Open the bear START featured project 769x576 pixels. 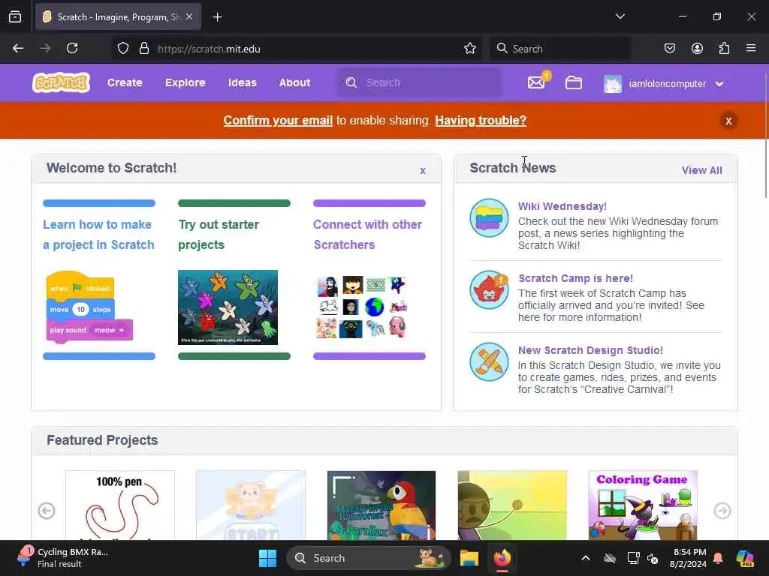(x=251, y=505)
